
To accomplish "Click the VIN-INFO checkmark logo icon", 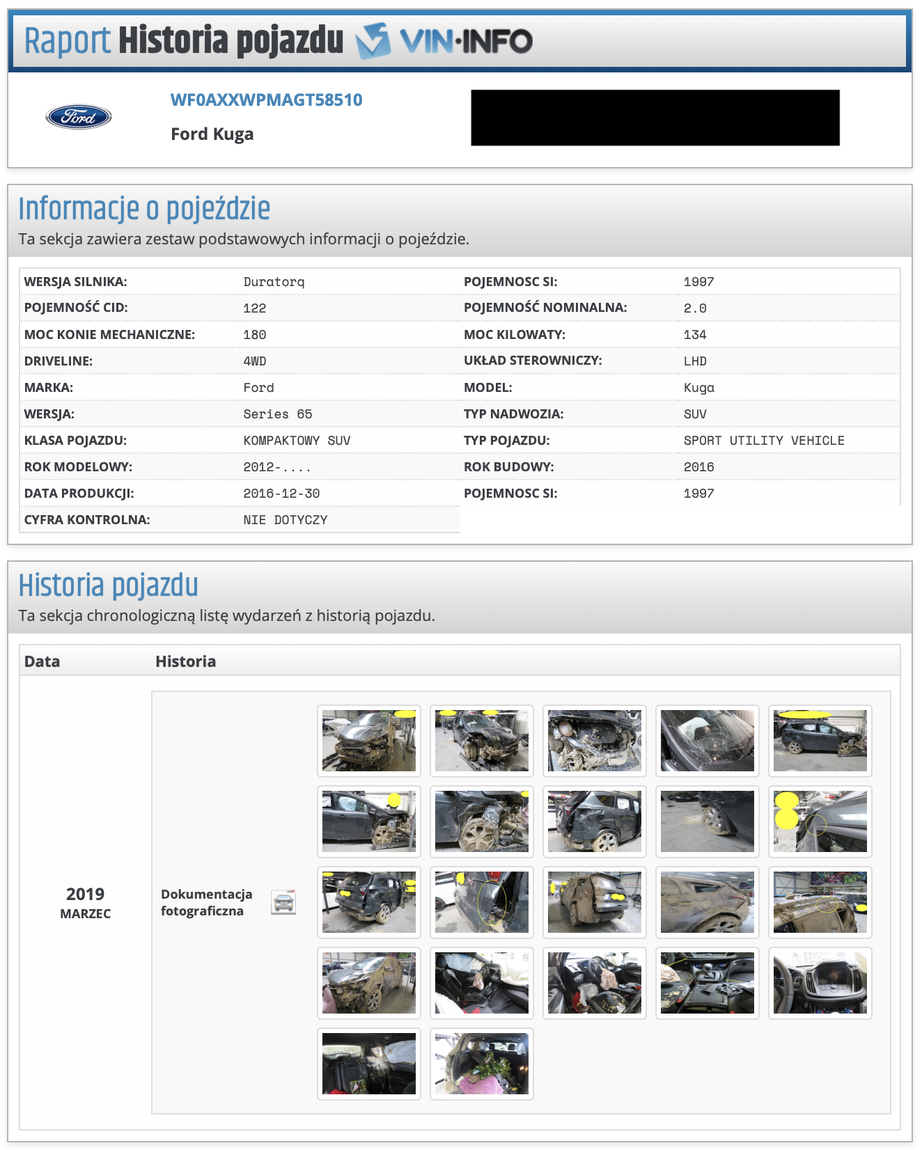I will coord(373,41).
